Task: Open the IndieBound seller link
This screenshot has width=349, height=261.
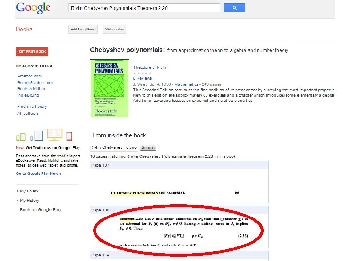Action: click(28, 95)
